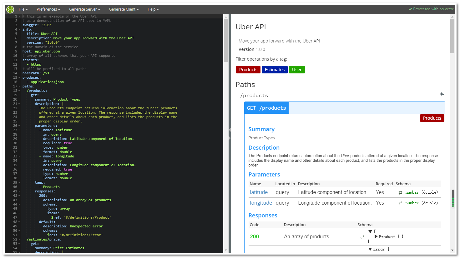460x258 pixels.
Task: Fold the tags block at line 39
Action: [x=19, y=182]
